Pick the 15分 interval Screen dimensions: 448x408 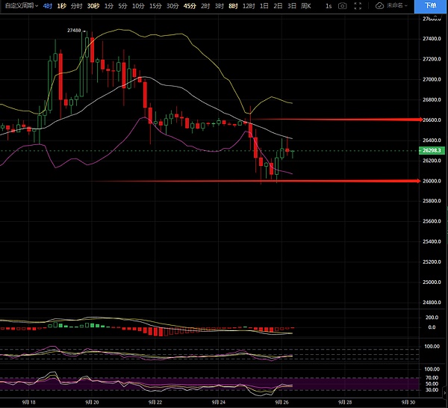tap(155, 6)
